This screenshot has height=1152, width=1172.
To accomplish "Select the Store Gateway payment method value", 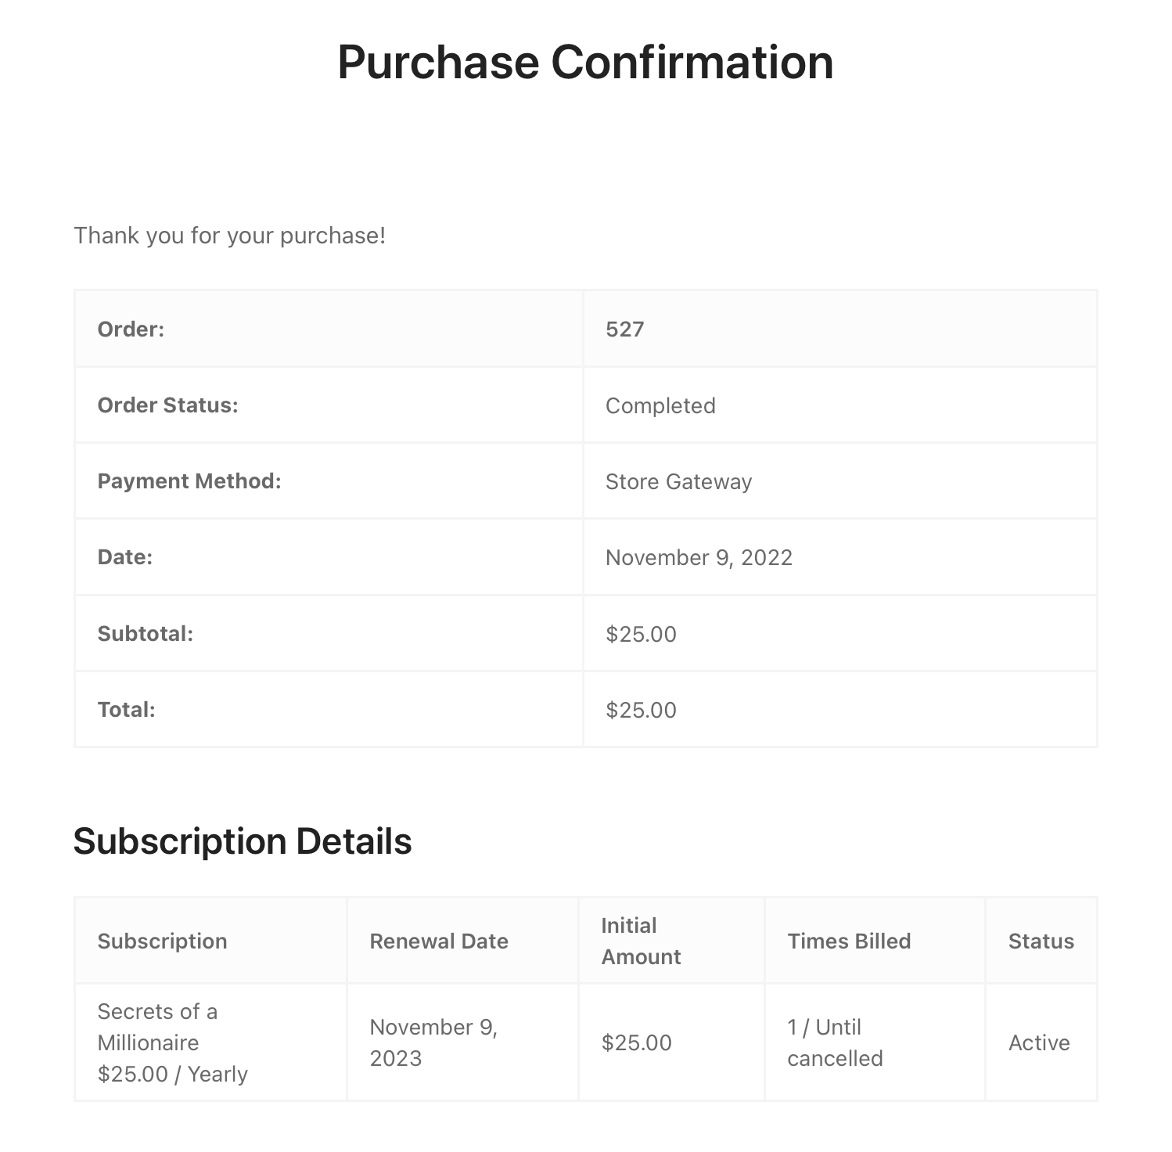I will coord(678,481).
